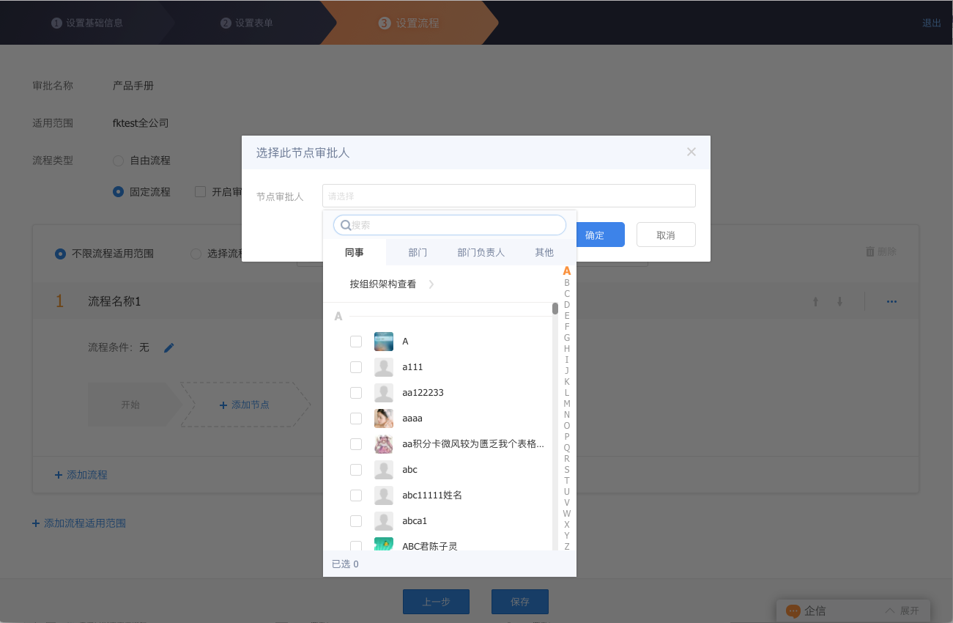This screenshot has width=953, height=623.
Task: Select the 自由流程 radio button
Action: pos(118,161)
